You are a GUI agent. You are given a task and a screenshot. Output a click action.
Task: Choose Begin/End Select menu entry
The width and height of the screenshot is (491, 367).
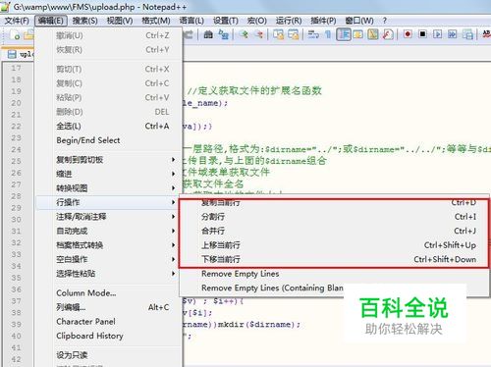(x=109, y=140)
